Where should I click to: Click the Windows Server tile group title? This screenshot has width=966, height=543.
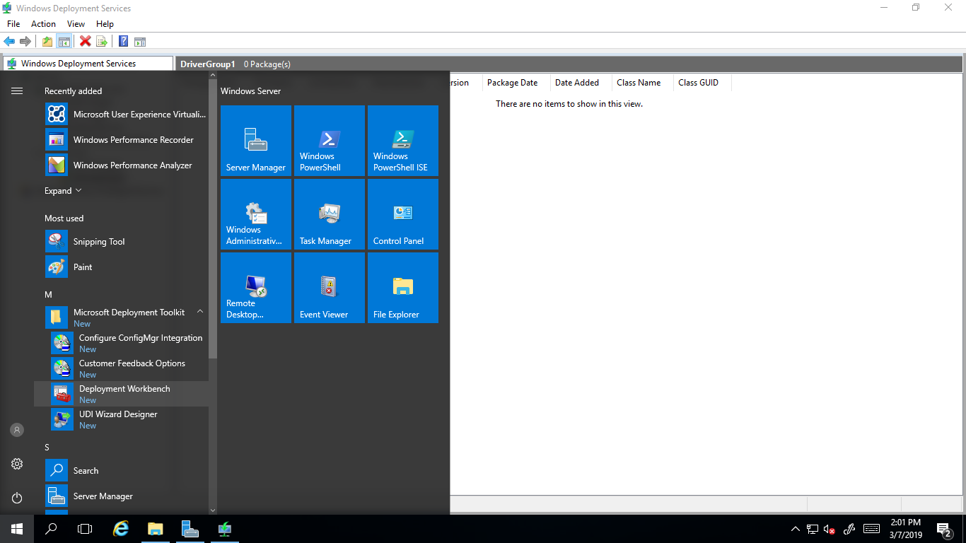pos(250,91)
